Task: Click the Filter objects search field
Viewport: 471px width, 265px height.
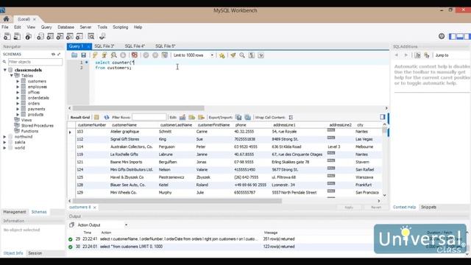Action: coord(35,62)
